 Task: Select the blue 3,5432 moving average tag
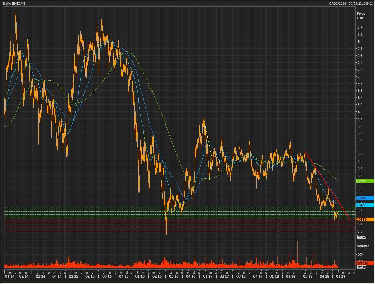pos(365,198)
